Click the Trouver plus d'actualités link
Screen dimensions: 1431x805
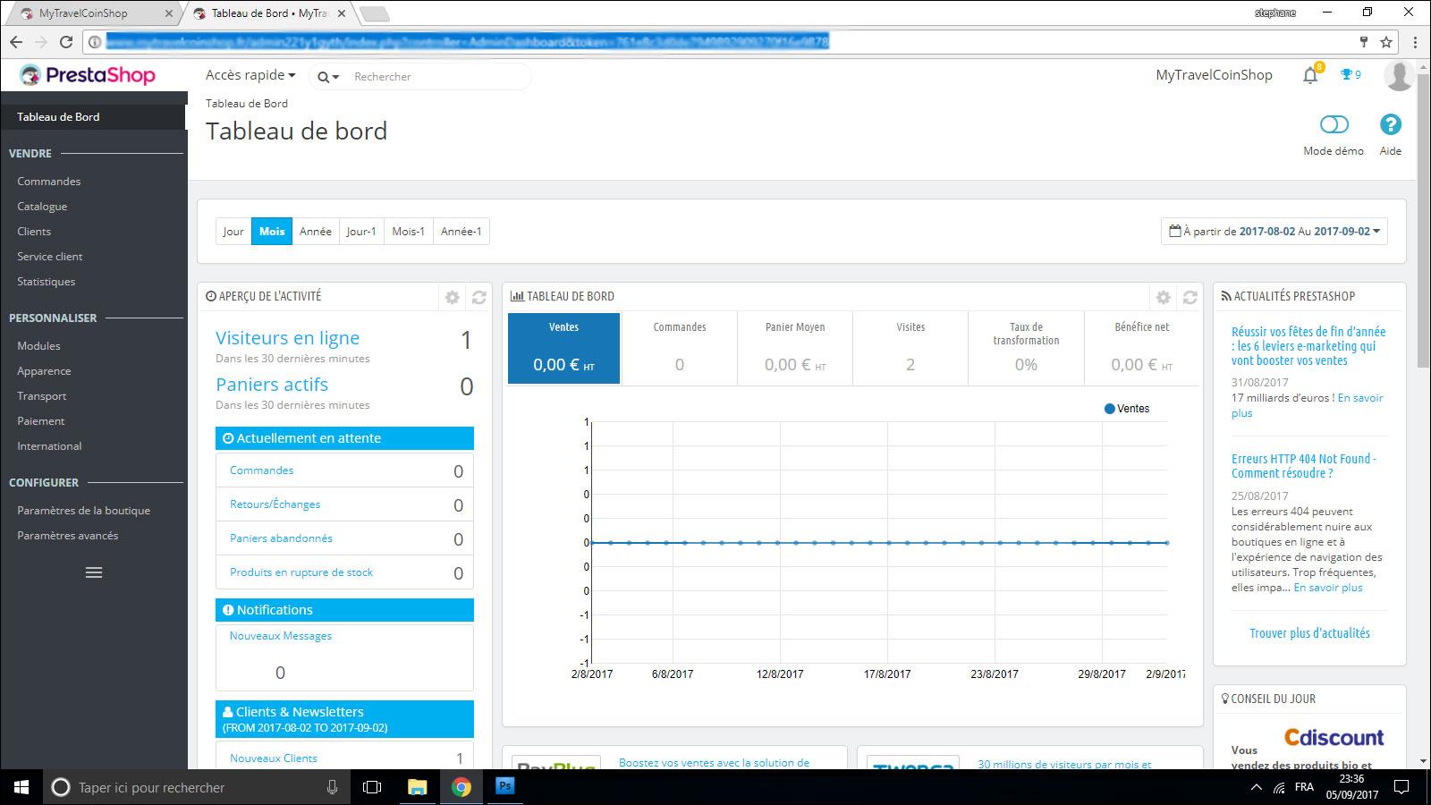(x=1309, y=633)
